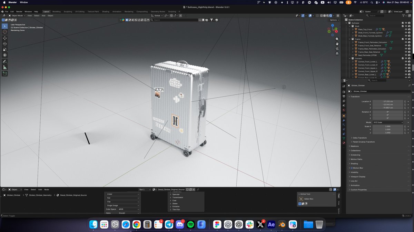The image size is (414, 232).
Task: Open the World properties tab icon
Action: [344, 110]
